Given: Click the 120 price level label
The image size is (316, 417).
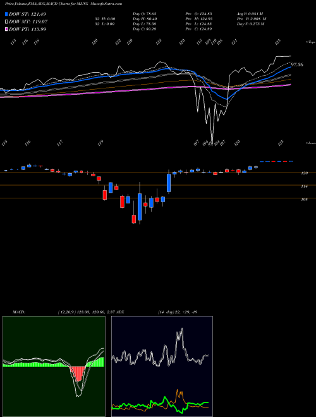Looking at the screenshot, I should 305,173.
